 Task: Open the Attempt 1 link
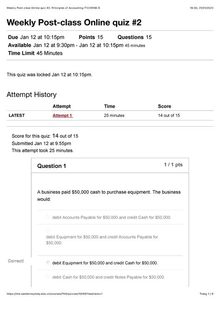63,116
